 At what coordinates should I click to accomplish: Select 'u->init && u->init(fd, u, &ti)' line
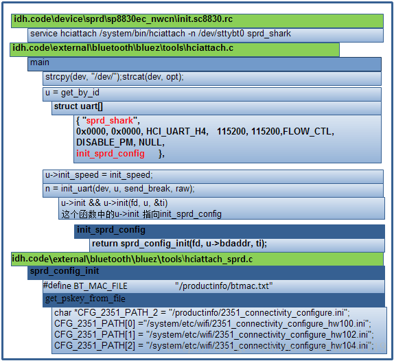pyautogui.click(x=115, y=202)
